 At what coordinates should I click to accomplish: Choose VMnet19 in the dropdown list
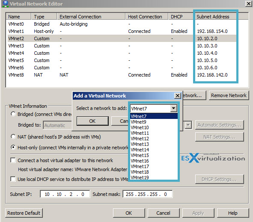click(154, 178)
